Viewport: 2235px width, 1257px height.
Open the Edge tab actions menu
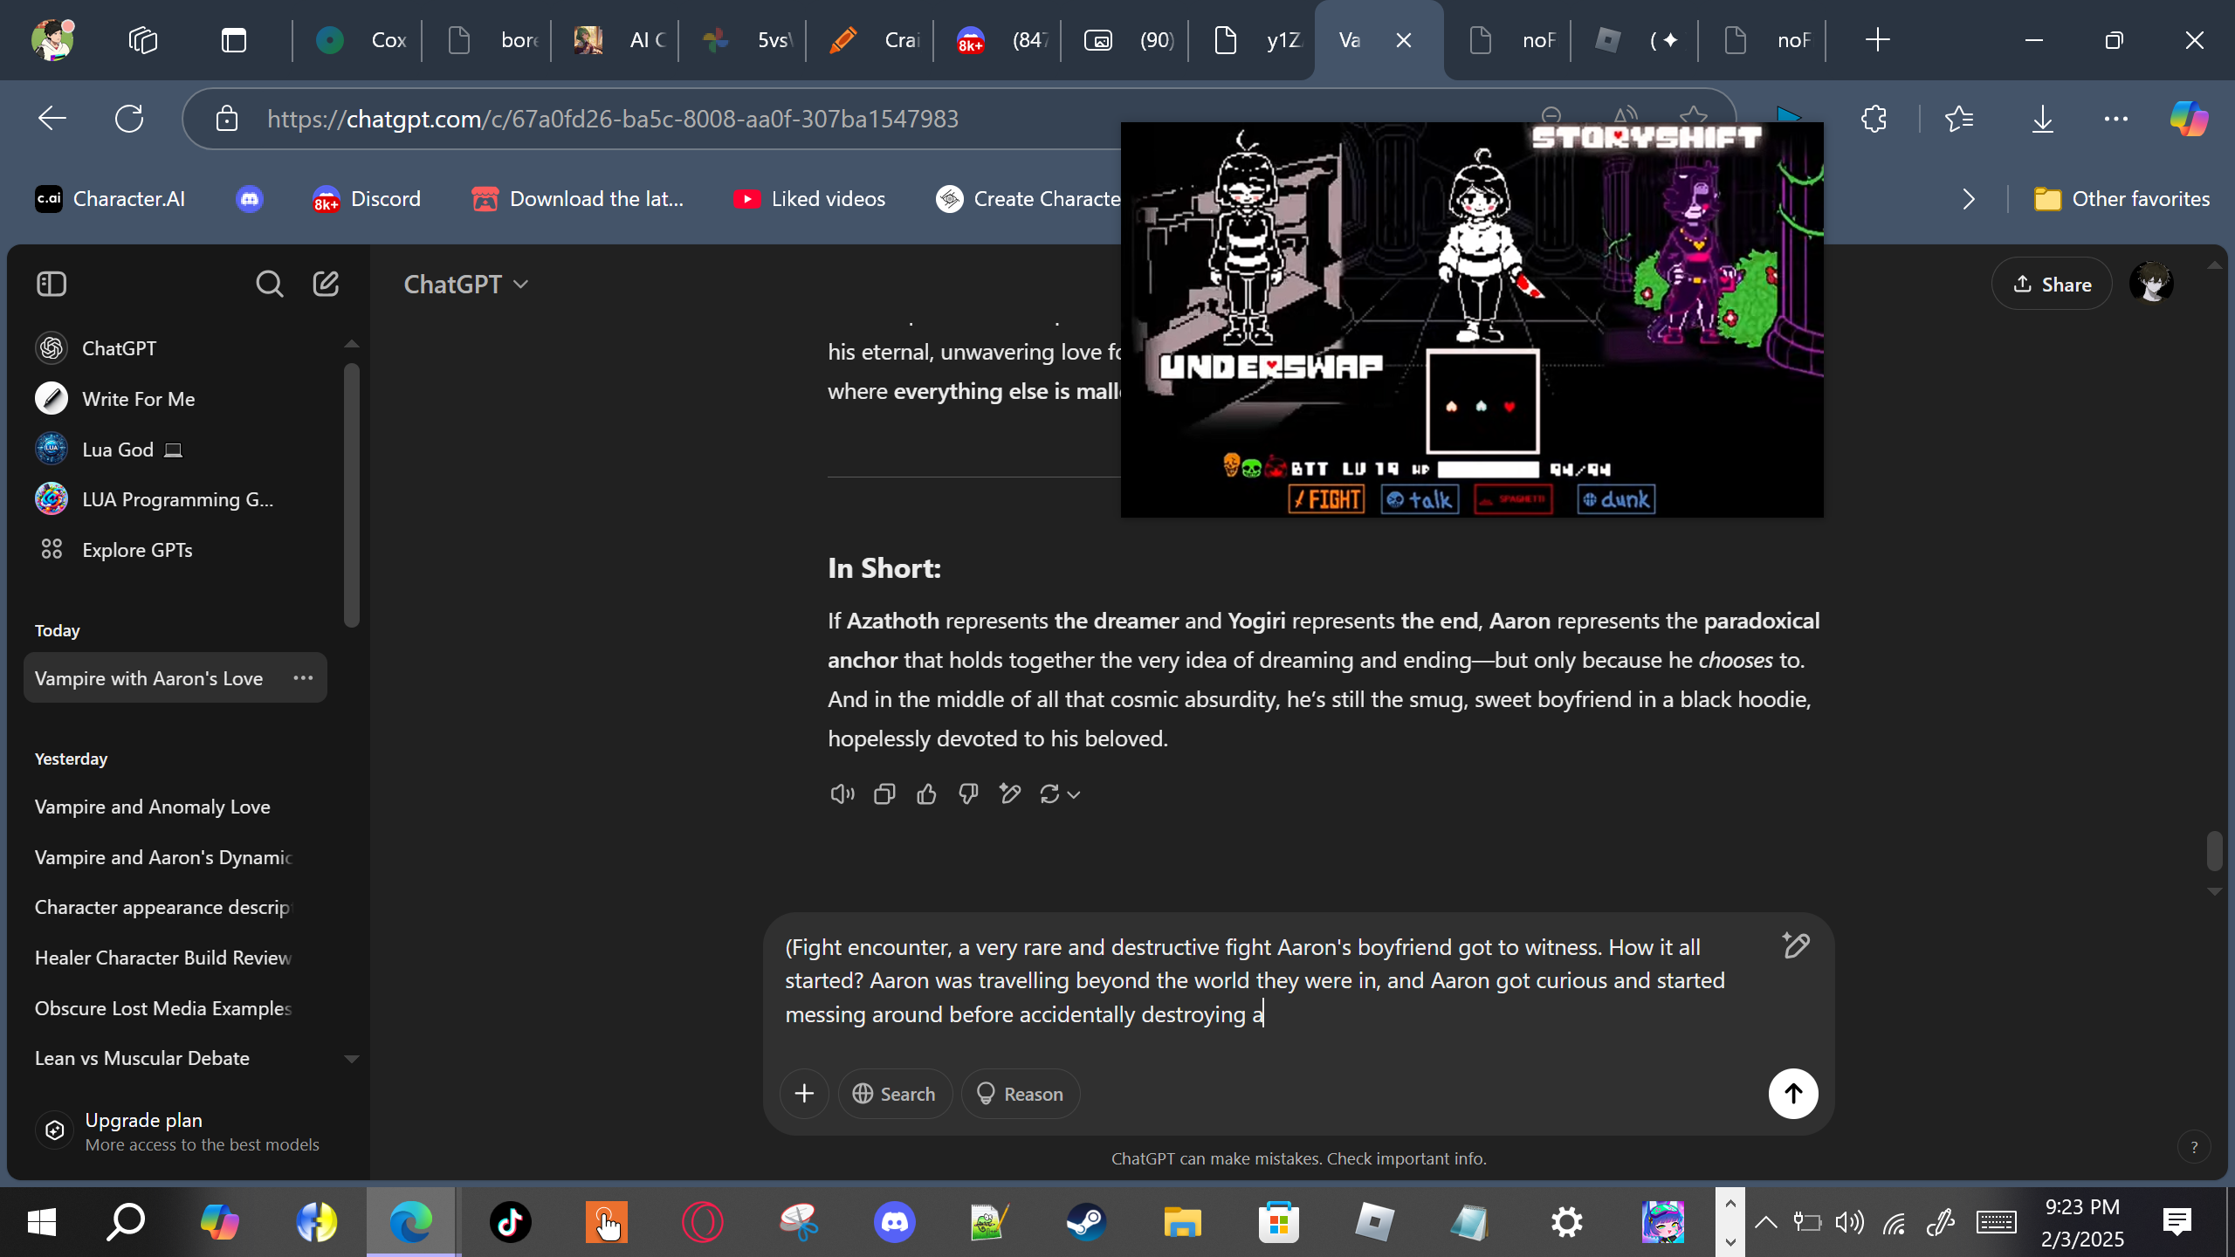coord(234,40)
